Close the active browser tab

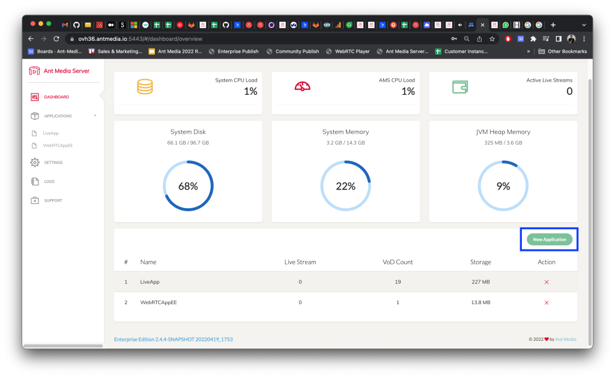[482, 25]
